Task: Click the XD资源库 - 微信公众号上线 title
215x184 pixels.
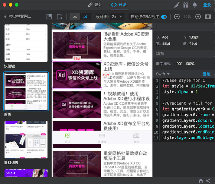Action: pyautogui.click(x=126, y=66)
